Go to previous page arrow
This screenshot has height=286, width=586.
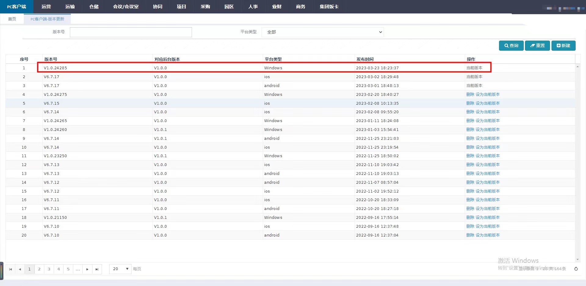point(20,269)
